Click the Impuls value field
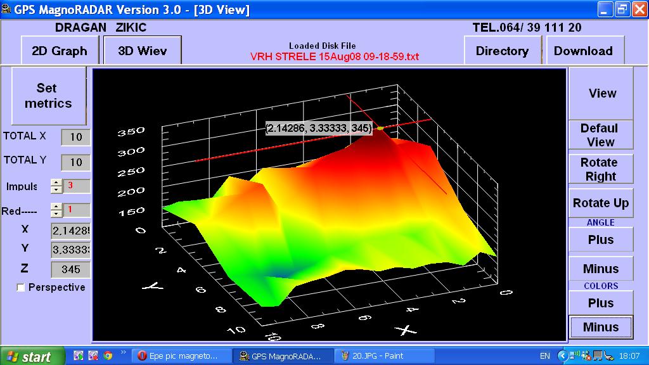Screen dimensions: 649x365 pyautogui.click(x=76, y=186)
